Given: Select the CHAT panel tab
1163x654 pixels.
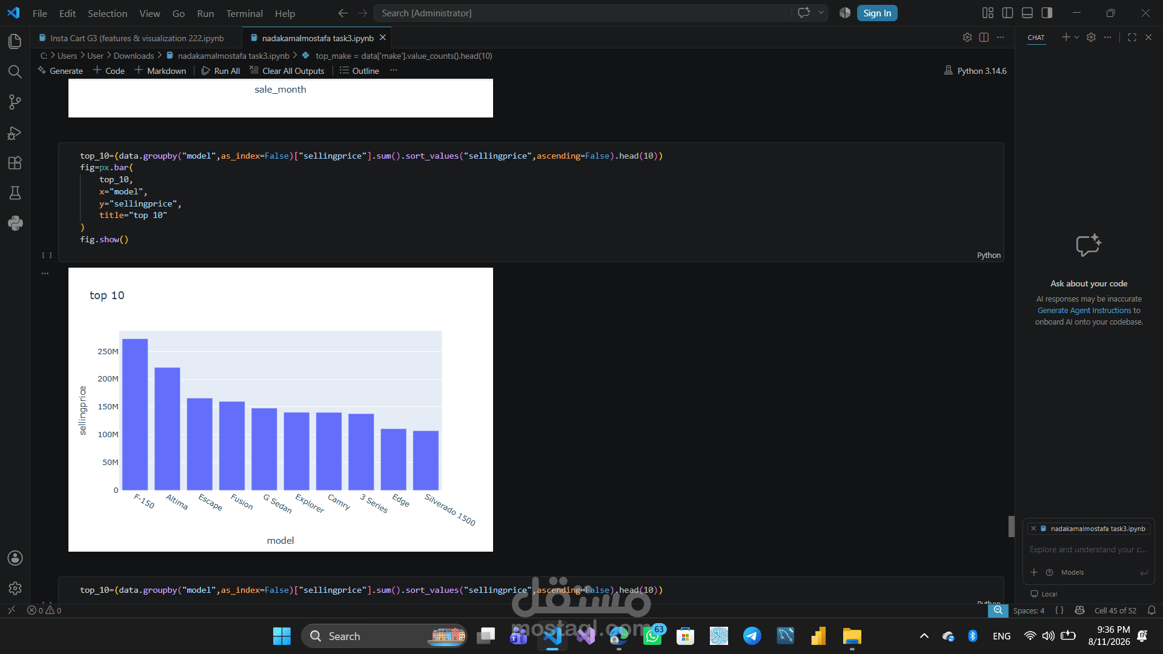Looking at the screenshot, I should coord(1036,38).
